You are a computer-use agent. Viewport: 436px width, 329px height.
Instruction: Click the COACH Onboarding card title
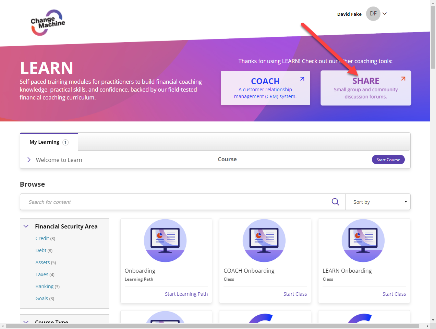point(249,271)
